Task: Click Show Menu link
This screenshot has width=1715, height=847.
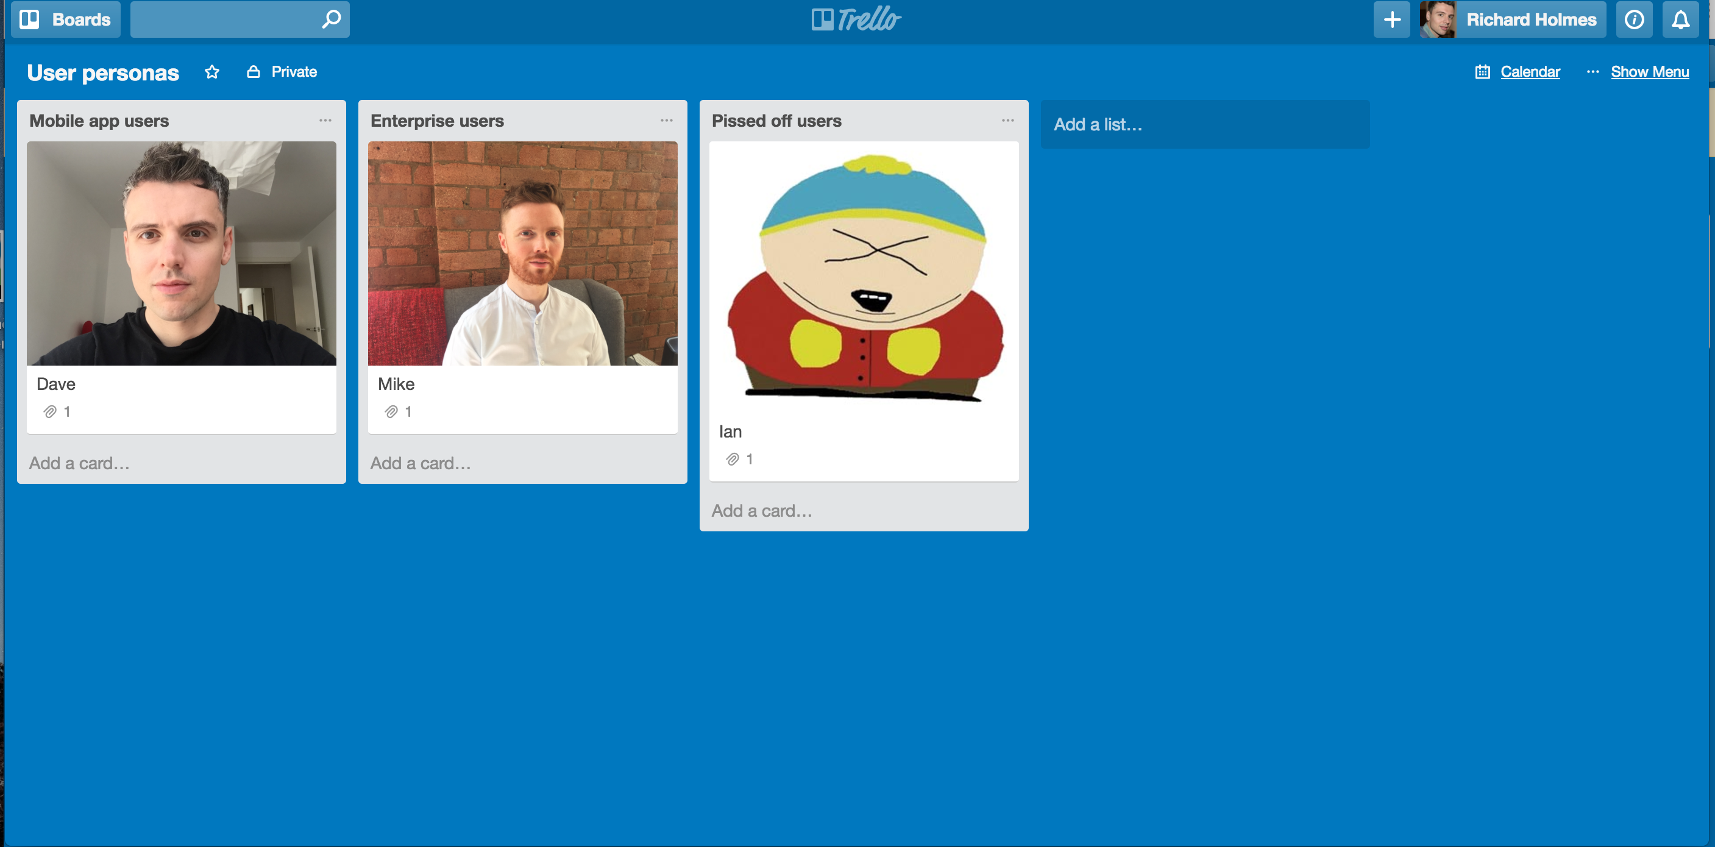Action: (1650, 72)
